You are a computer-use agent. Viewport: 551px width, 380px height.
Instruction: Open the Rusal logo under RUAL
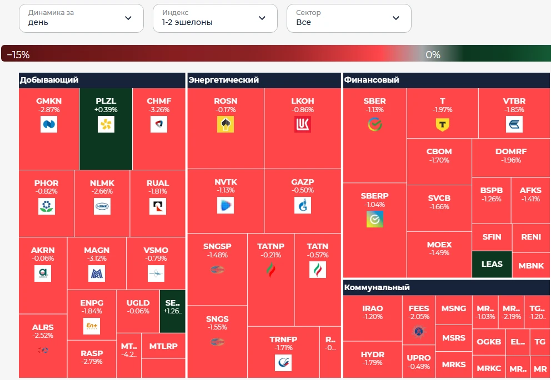tap(158, 206)
